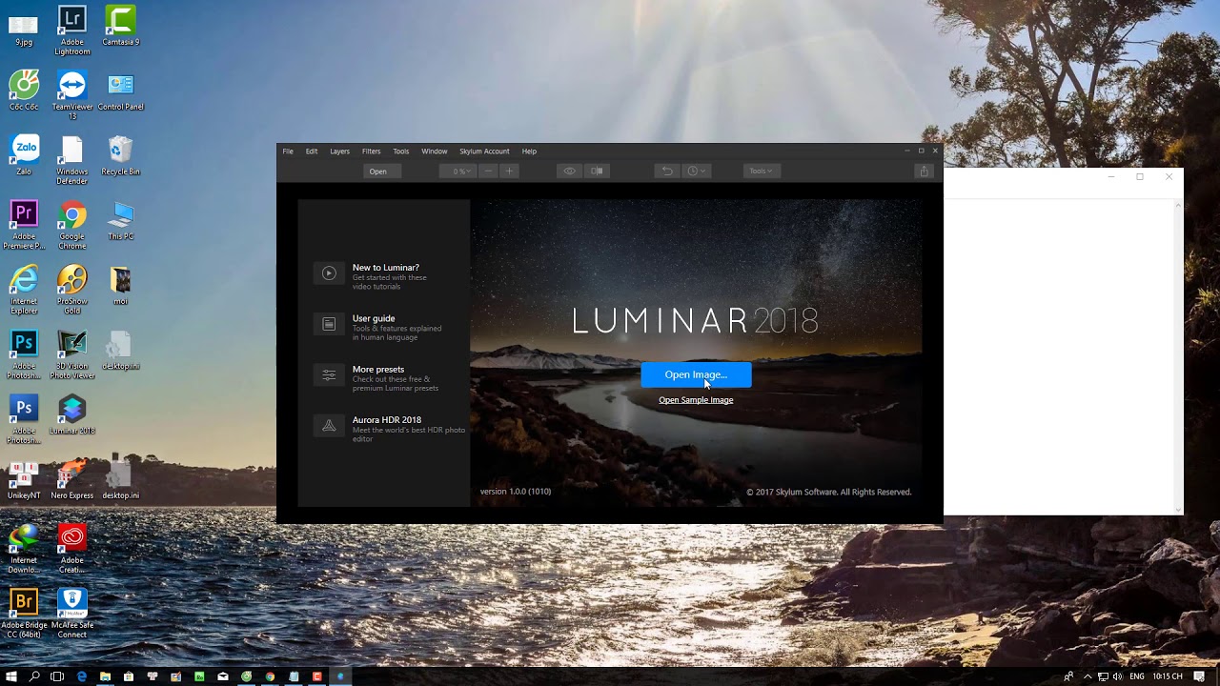The height and width of the screenshot is (686, 1220).
Task: Open the Sample Image link
Action: [x=696, y=399]
